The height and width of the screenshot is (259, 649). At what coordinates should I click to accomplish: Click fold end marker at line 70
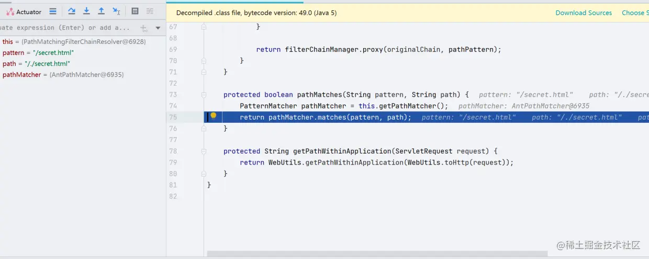tap(204, 61)
